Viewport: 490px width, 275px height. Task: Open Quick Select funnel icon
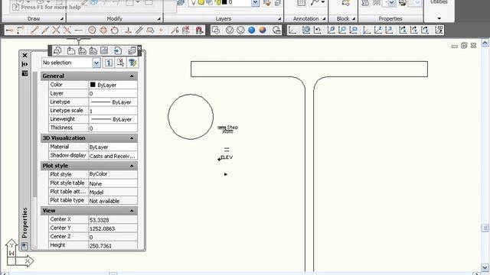[132, 63]
